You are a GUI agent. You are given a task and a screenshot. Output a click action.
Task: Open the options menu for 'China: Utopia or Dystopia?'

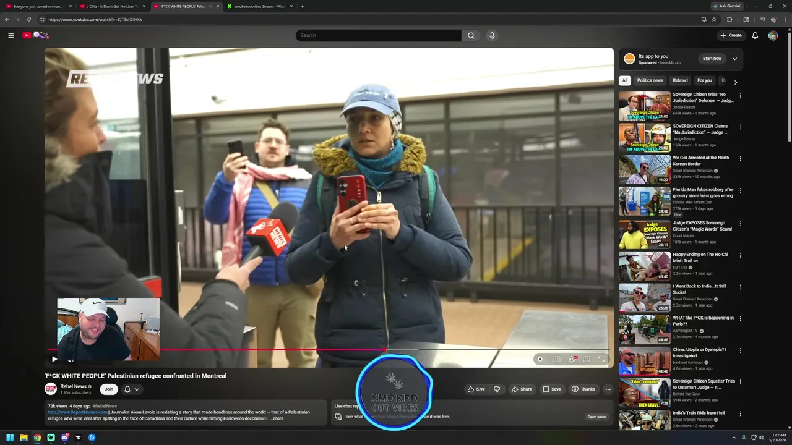740,350
